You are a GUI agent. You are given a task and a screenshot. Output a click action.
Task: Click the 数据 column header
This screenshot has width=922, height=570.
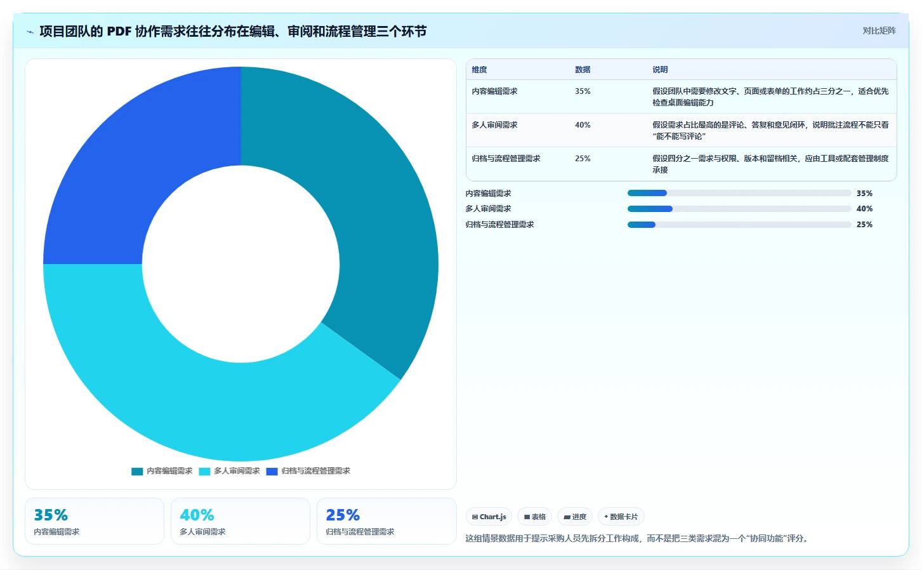tap(583, 70)
